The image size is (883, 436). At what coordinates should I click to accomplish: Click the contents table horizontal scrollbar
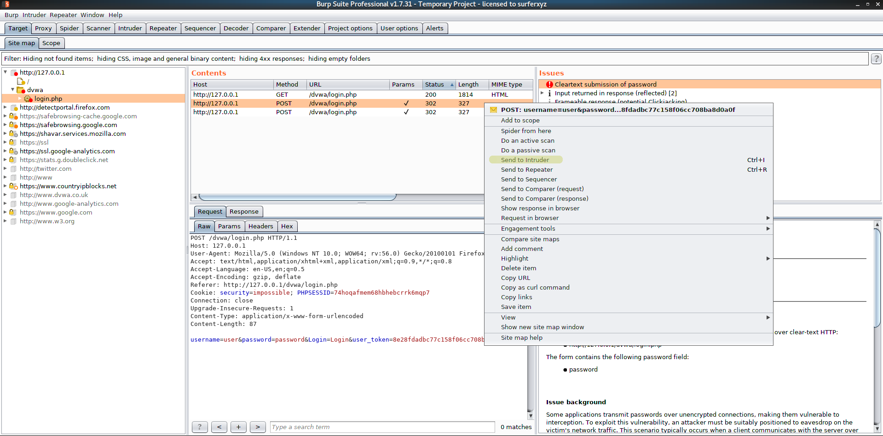[x=297, y=197]
